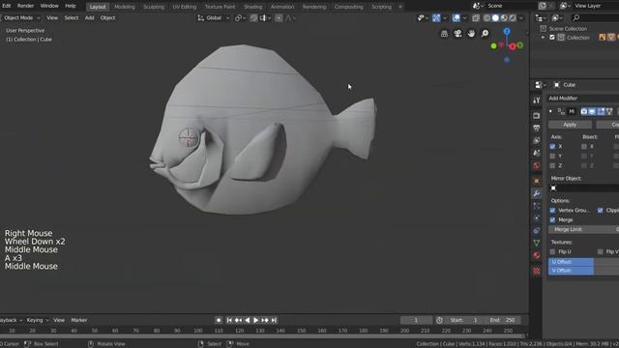619x348 pixels.
Task: Enable mirror Axis X checkbox
Action: pos(552,146)
